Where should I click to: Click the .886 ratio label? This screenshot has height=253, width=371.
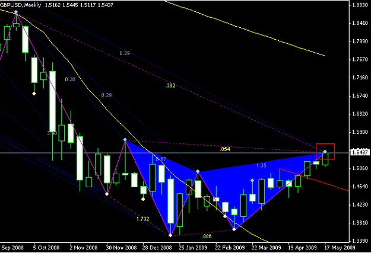[207, 236]
